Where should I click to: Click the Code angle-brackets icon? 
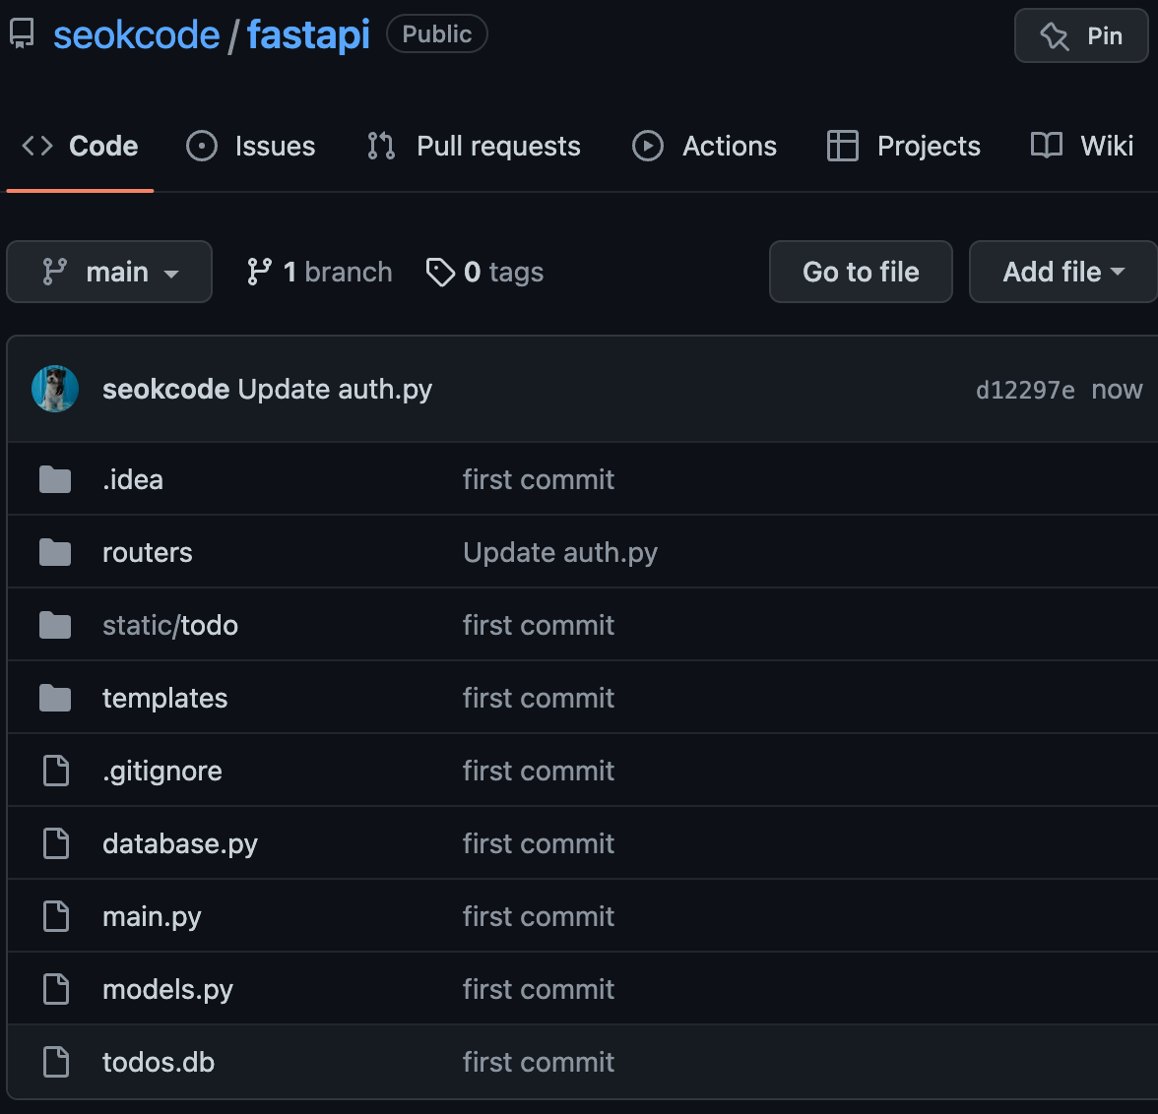tap(37, 146)
